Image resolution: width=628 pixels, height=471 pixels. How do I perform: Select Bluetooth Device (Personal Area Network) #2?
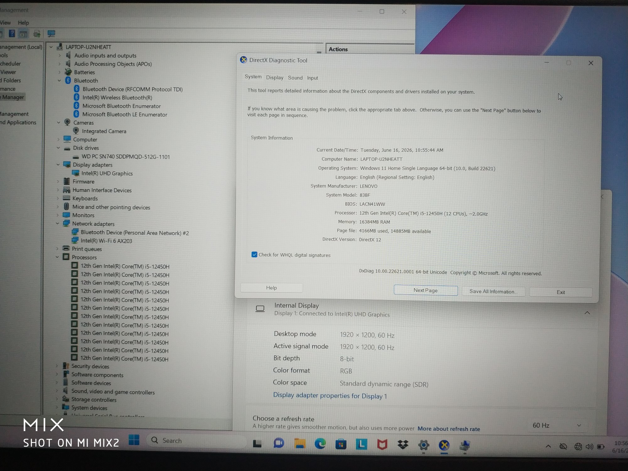(135, 233)
